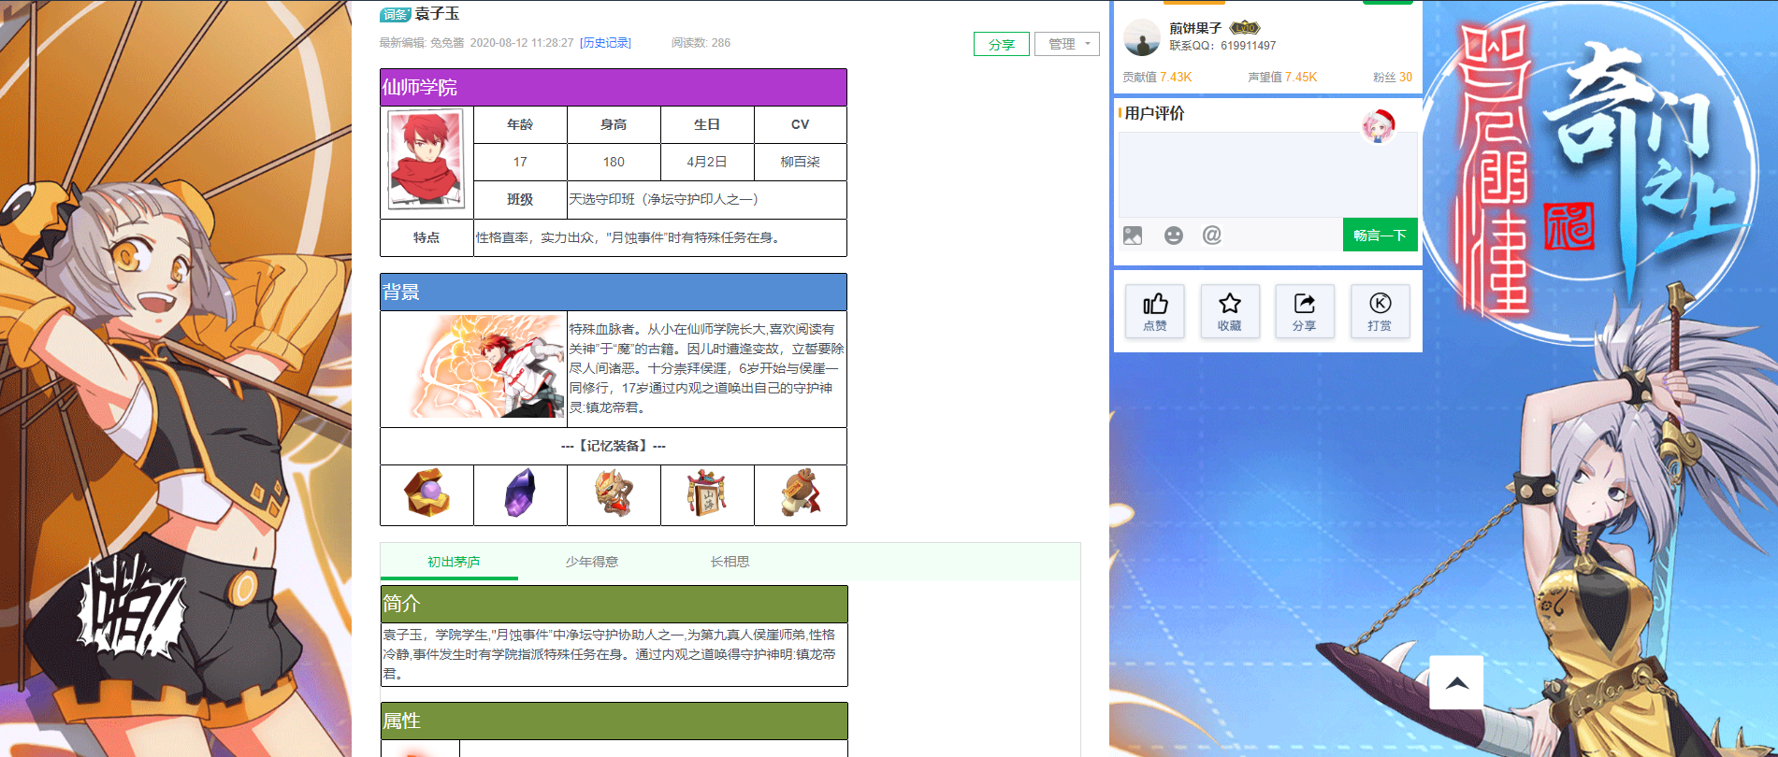Viewport: 1778px width, 757px height.
Task: Open the 历史记录 link
Action: tap(605, 43)
